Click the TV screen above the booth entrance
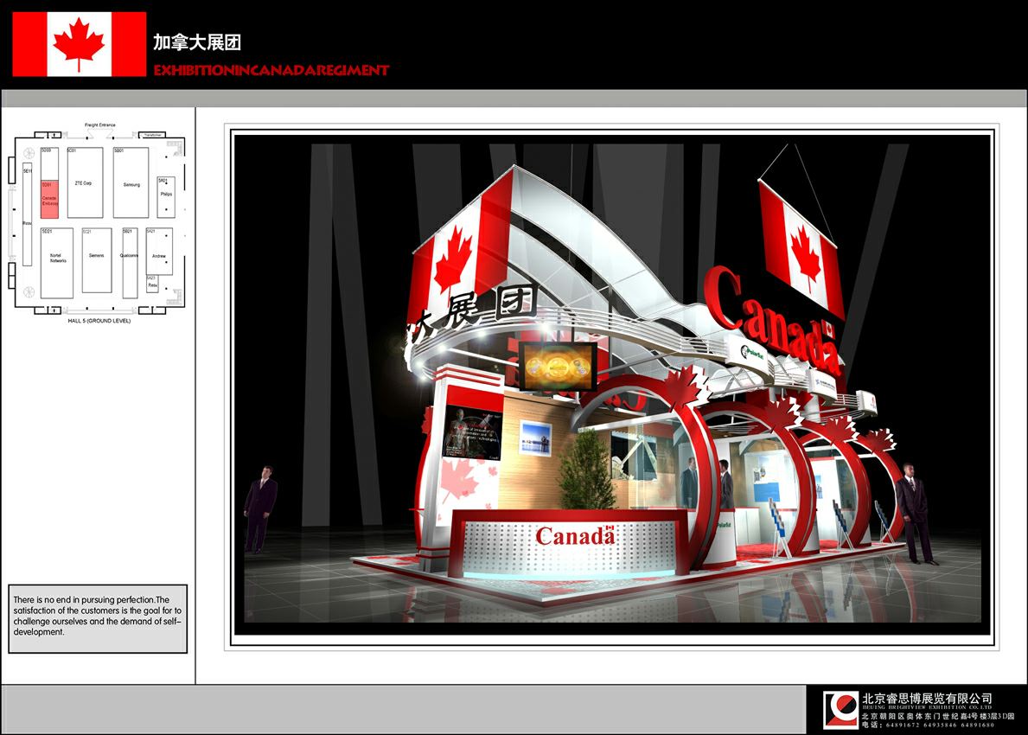Viewport: 1028px width, 735px height. [558, 367]
